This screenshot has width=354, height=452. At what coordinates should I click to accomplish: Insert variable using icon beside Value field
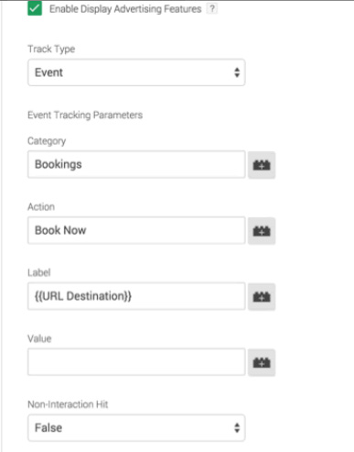(262, 363)
